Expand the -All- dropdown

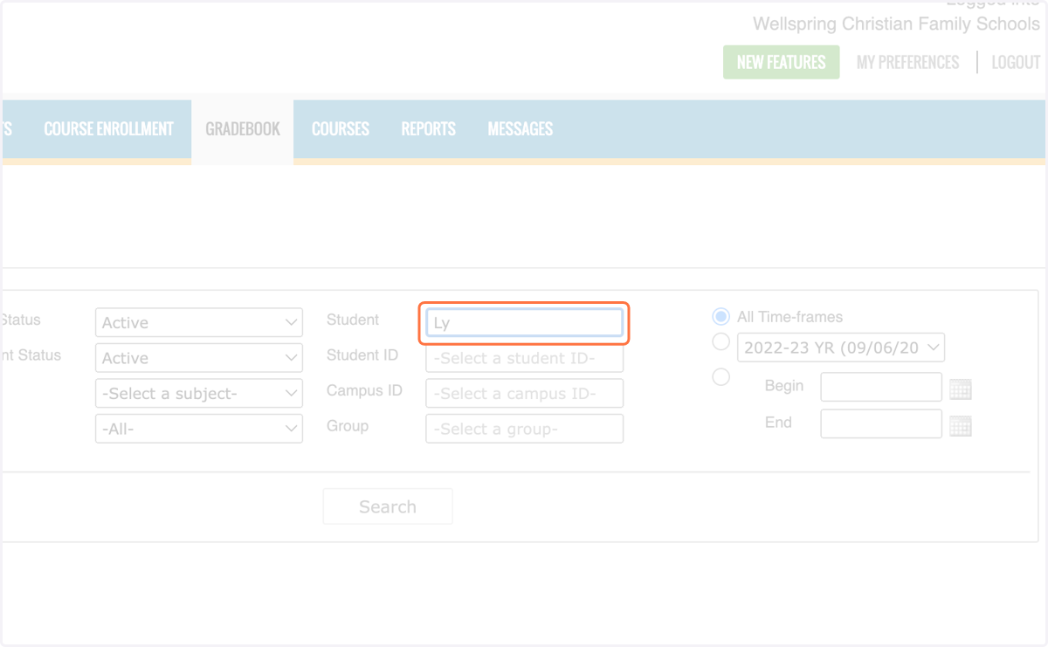[x=199, y=429]
